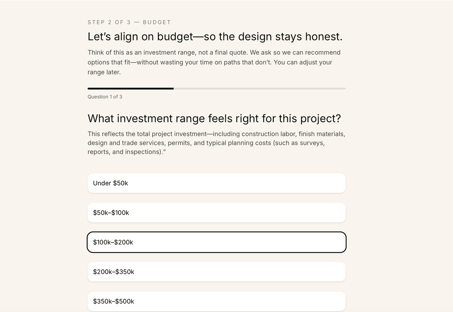
Task: Click the explanatory text under the question
Action: [216, 143]
